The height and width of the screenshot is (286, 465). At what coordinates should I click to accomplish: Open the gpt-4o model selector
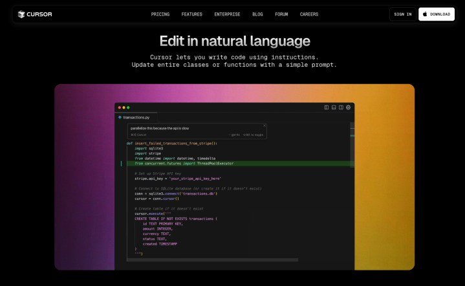pyautogui.click(x=235, y=135)
